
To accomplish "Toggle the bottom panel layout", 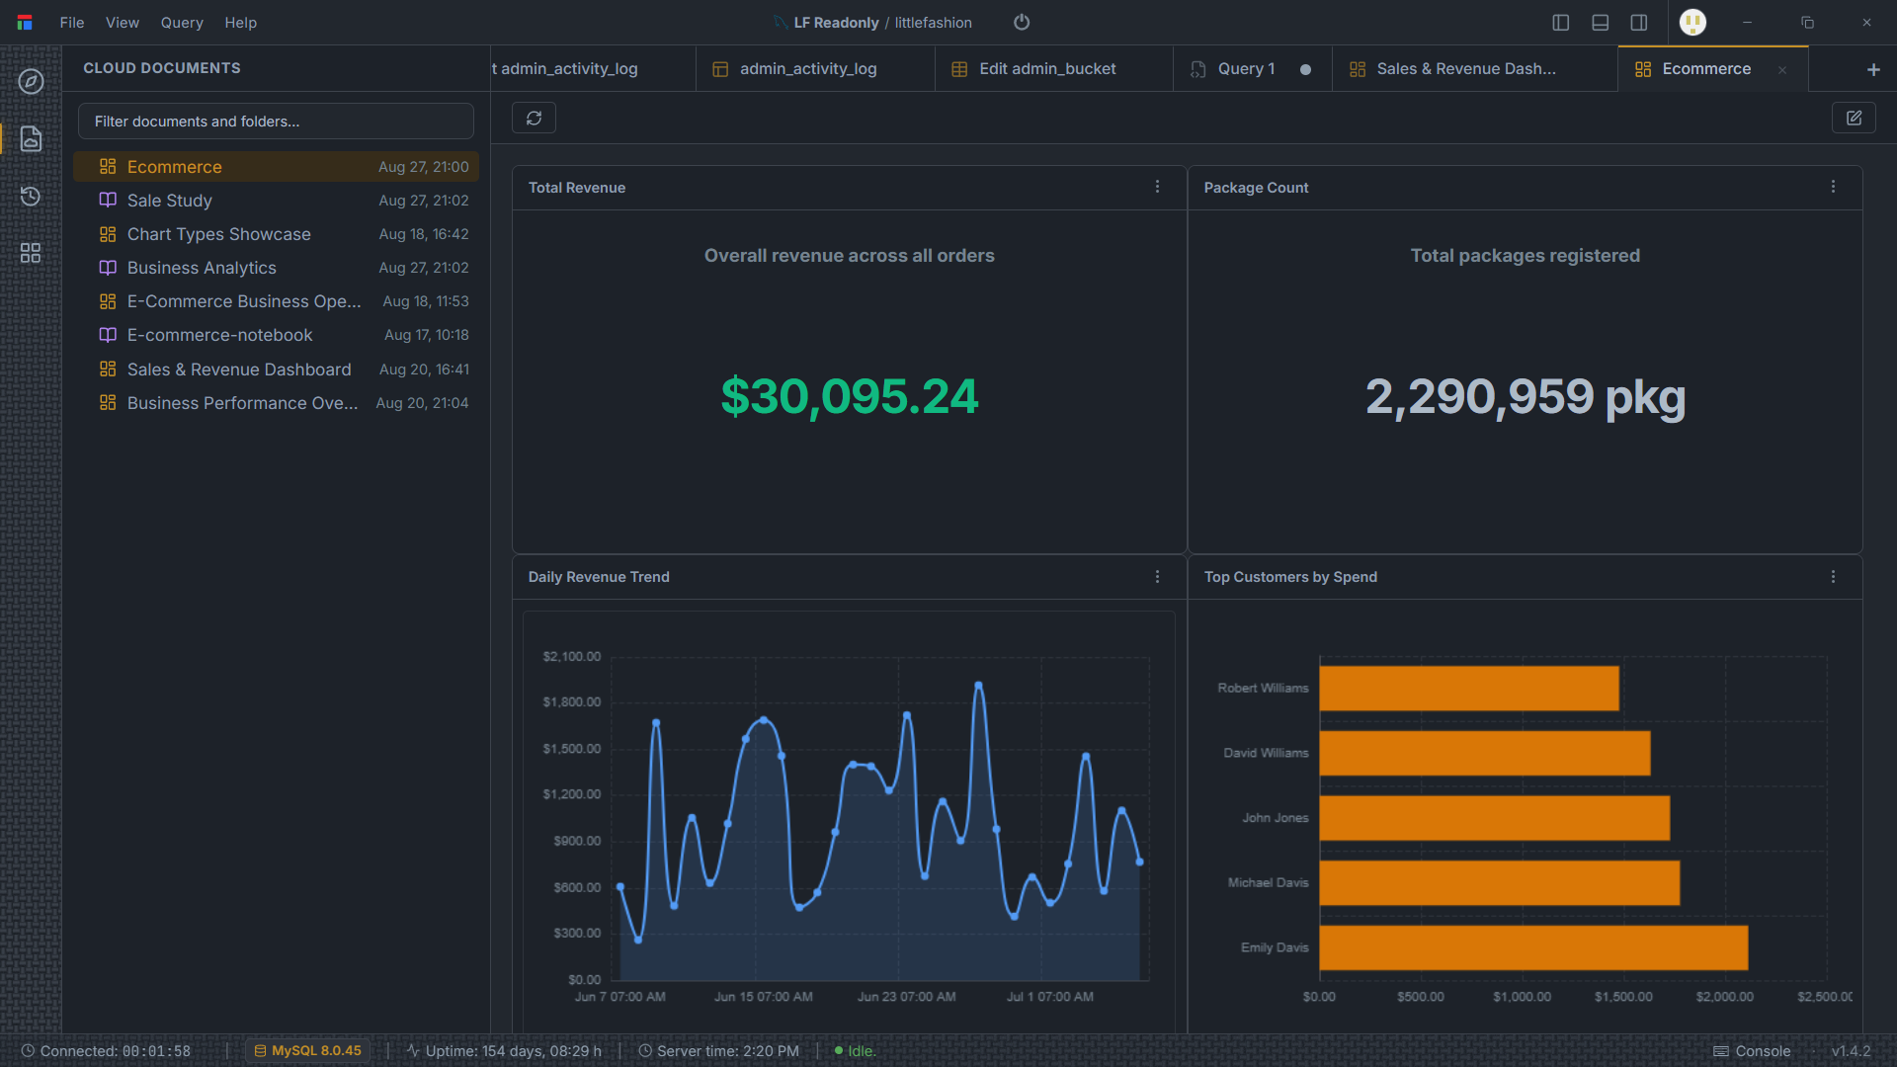I will click(x=1601, y=22).
